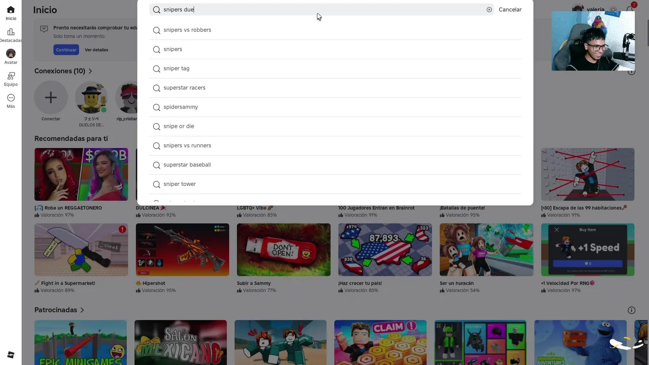Click 'Recomendadas para ti' heading
The width and height of the screenshot is (649, 365).
[71, 138]
